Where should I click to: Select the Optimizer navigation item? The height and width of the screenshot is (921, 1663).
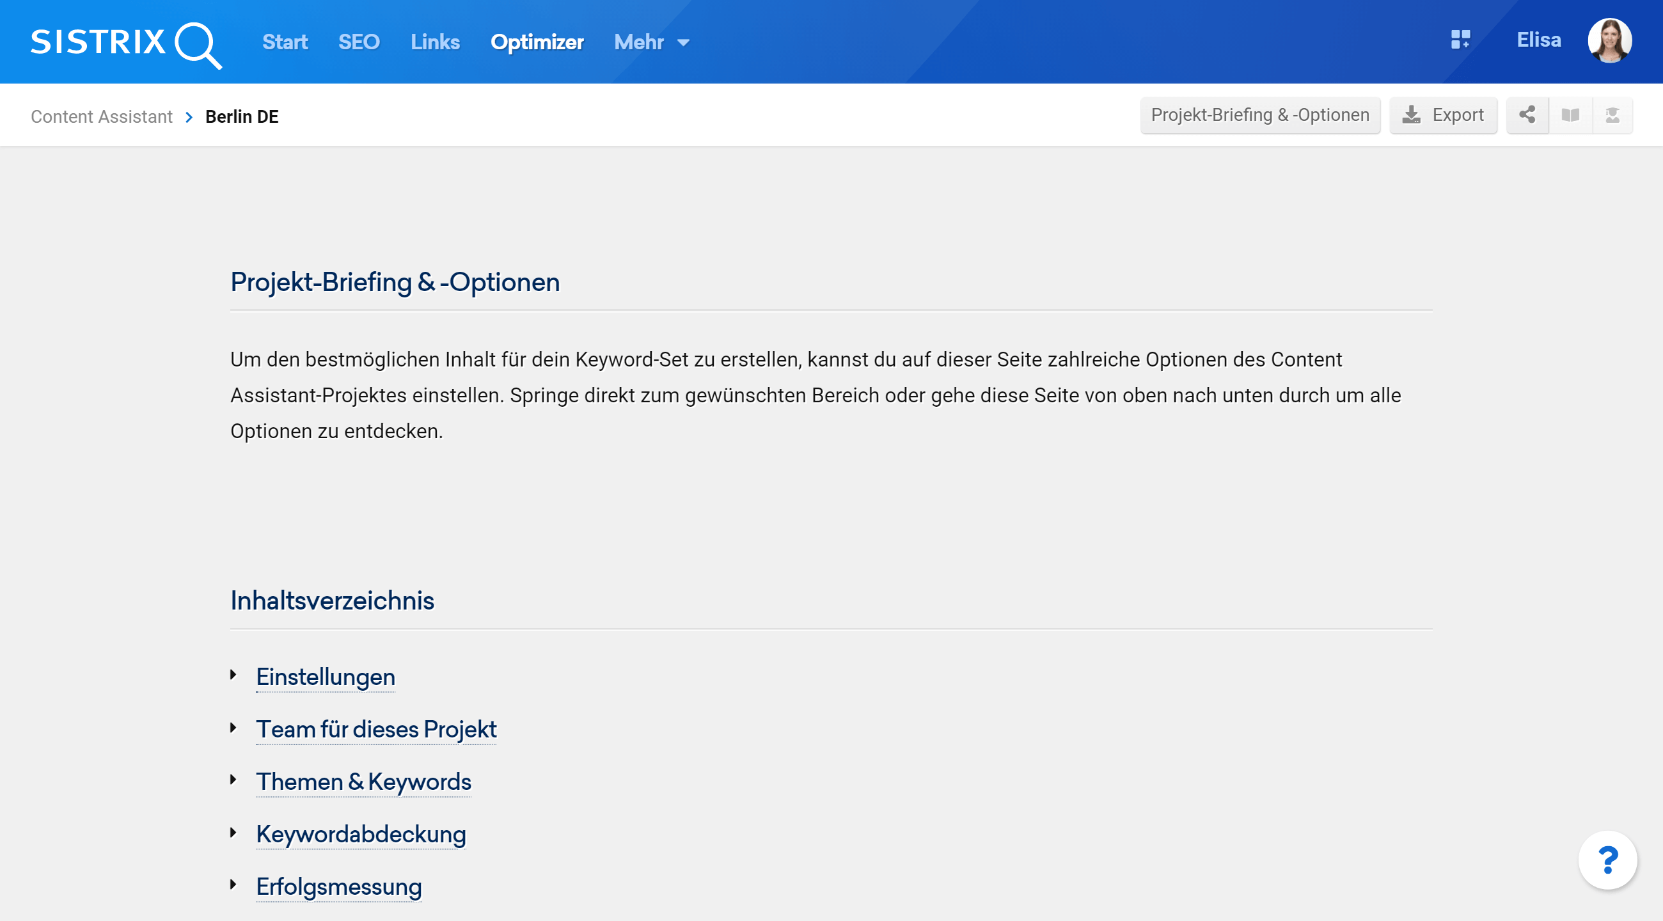pyautogui.click(x=537, y=43)
